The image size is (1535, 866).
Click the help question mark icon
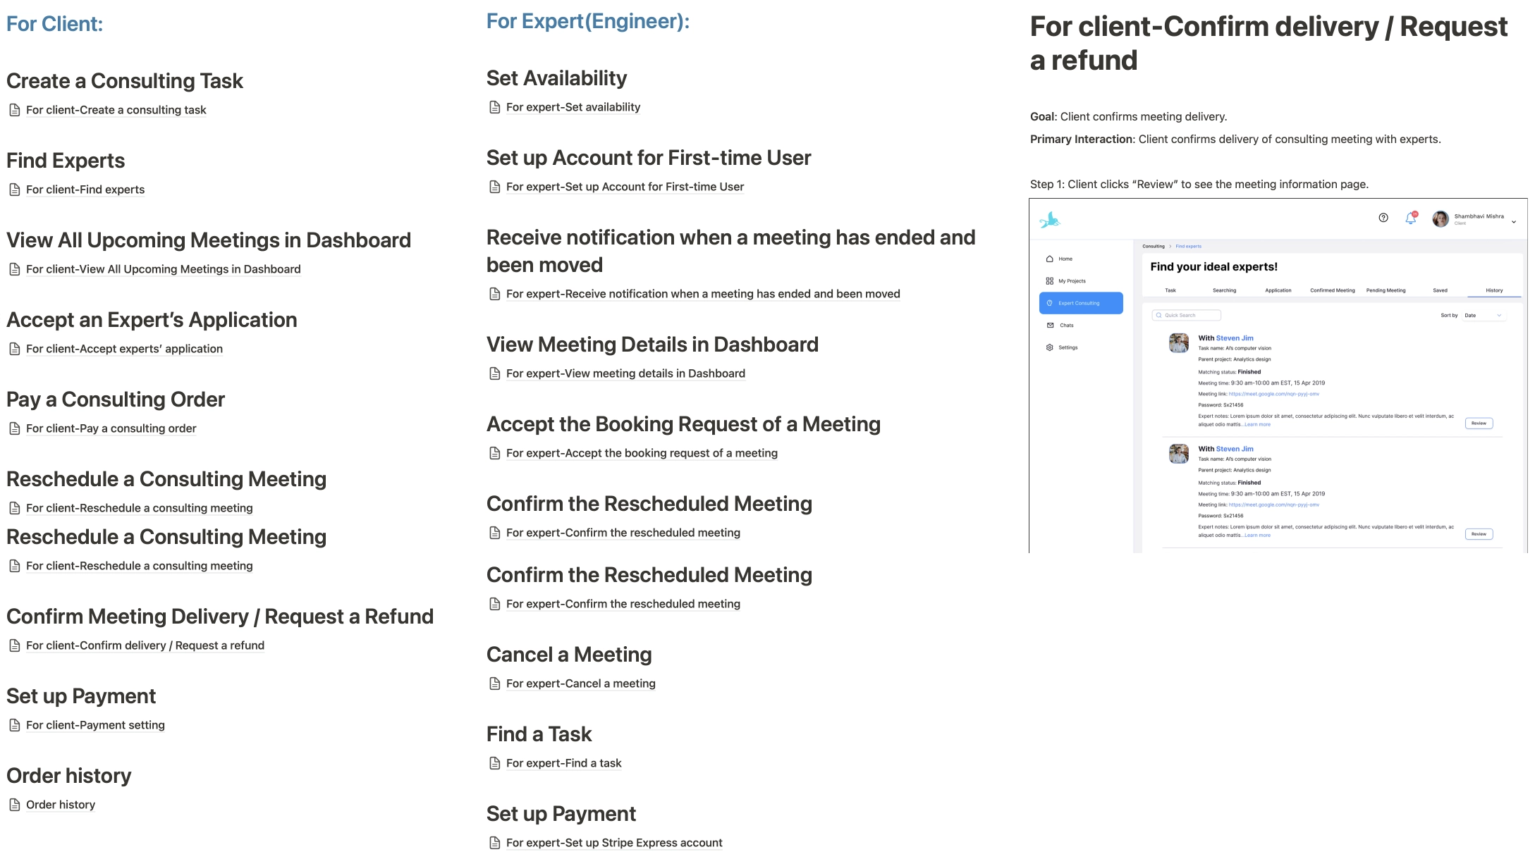pyautogui.click(x=1383, y=218)
